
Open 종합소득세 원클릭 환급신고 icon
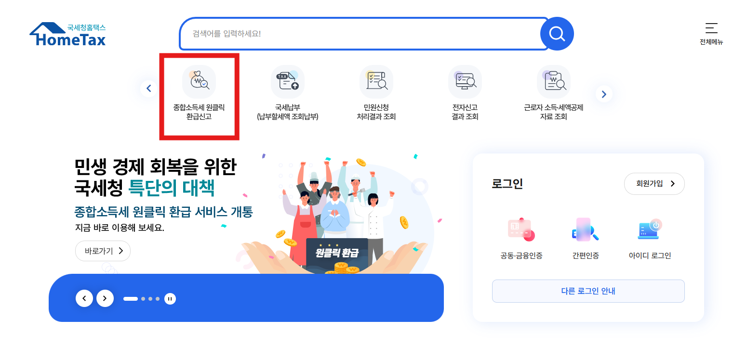tap(199, 82)
